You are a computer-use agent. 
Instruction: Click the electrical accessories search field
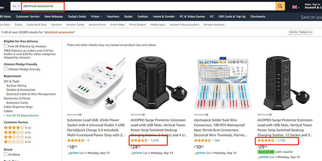[149, 6]
